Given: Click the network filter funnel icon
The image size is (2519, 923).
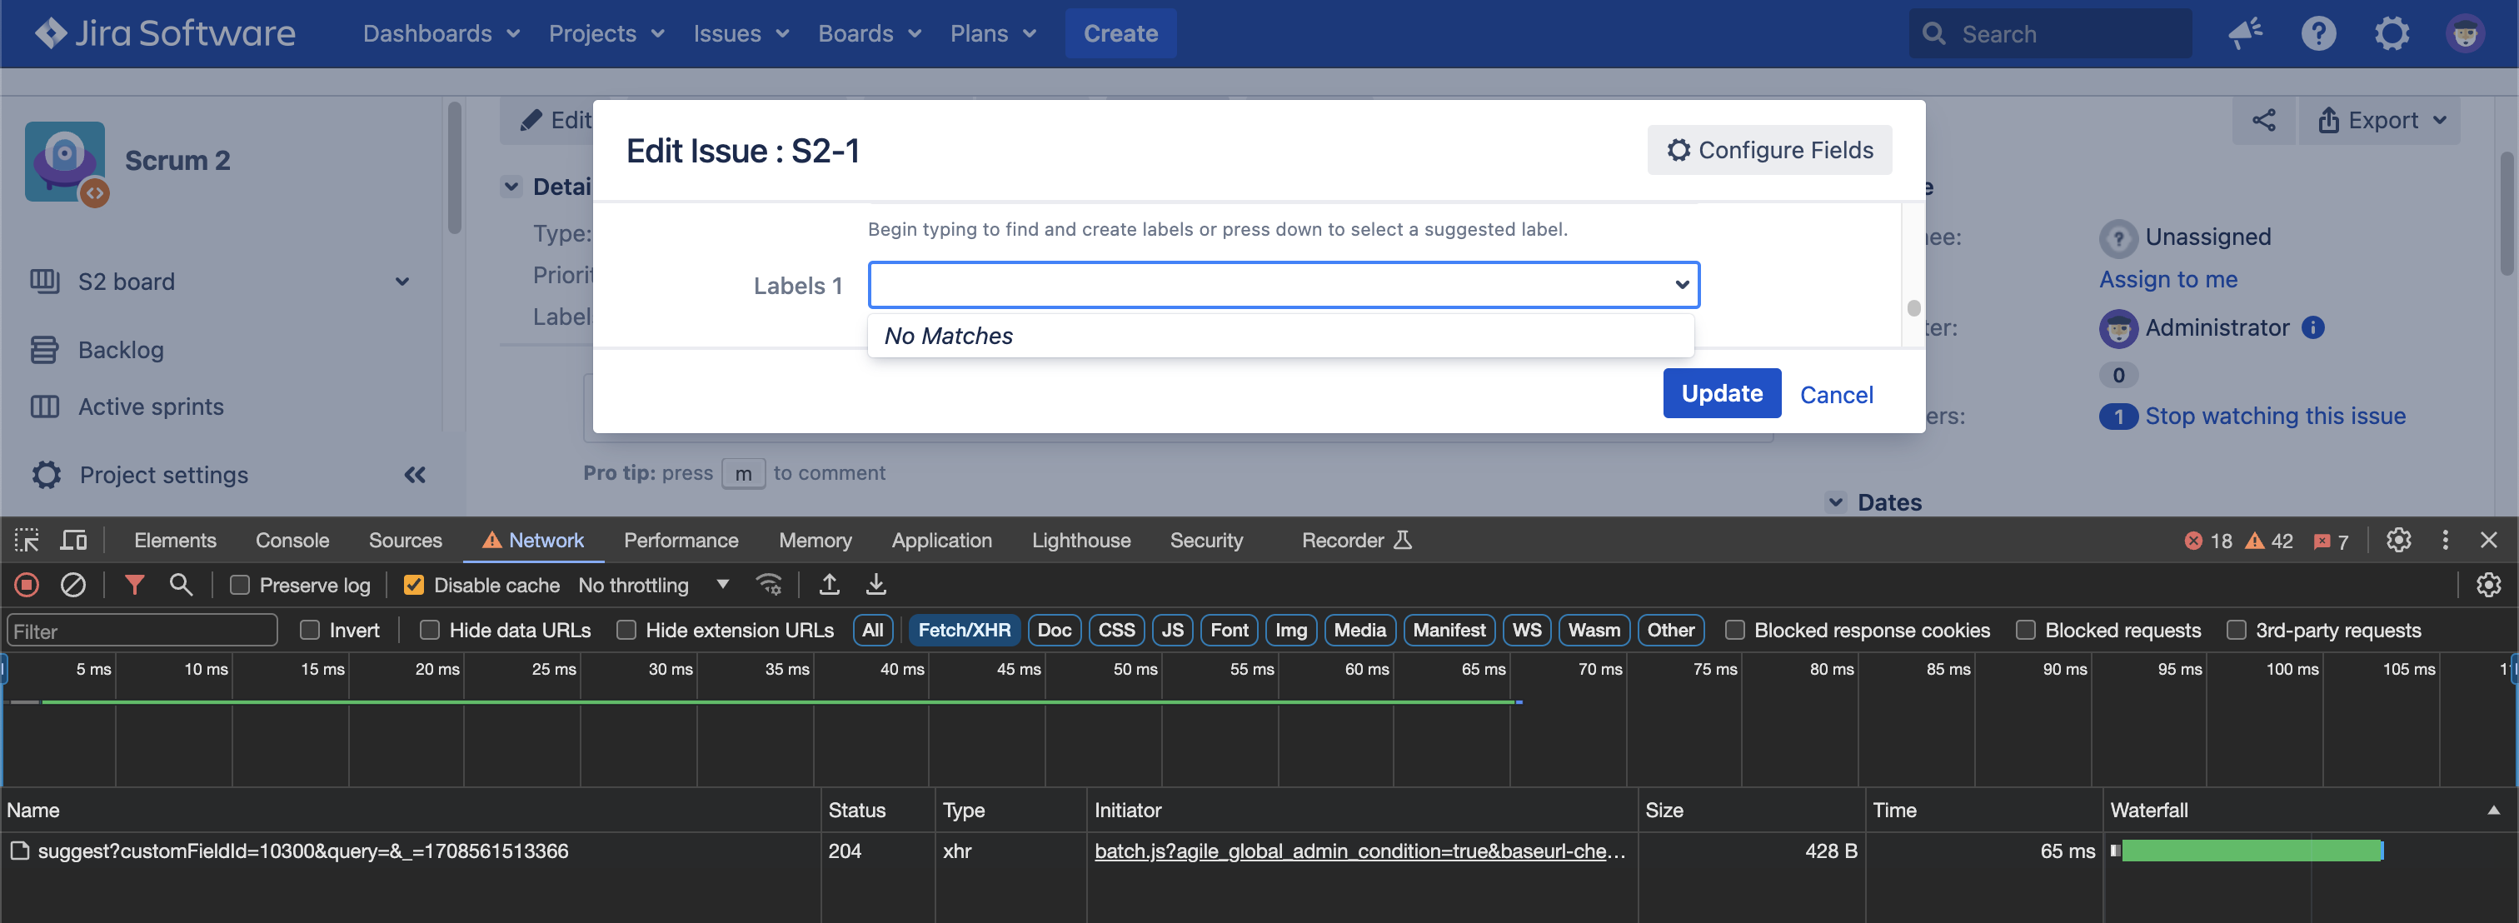Looking at the screenshot, I should 135,585.
